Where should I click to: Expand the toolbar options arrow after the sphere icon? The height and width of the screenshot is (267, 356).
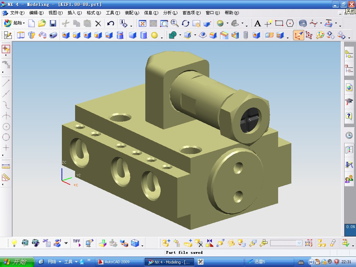tap(162, 38)
